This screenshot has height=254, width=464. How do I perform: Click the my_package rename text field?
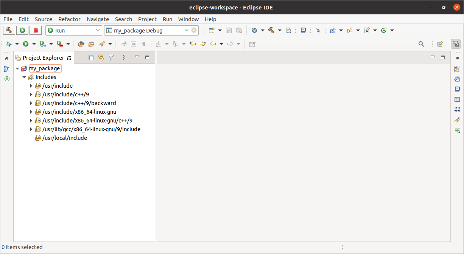(x=45, y=68)
